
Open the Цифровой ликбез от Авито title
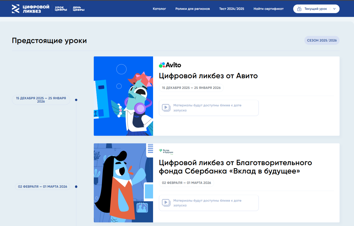[x=208, y=76]
